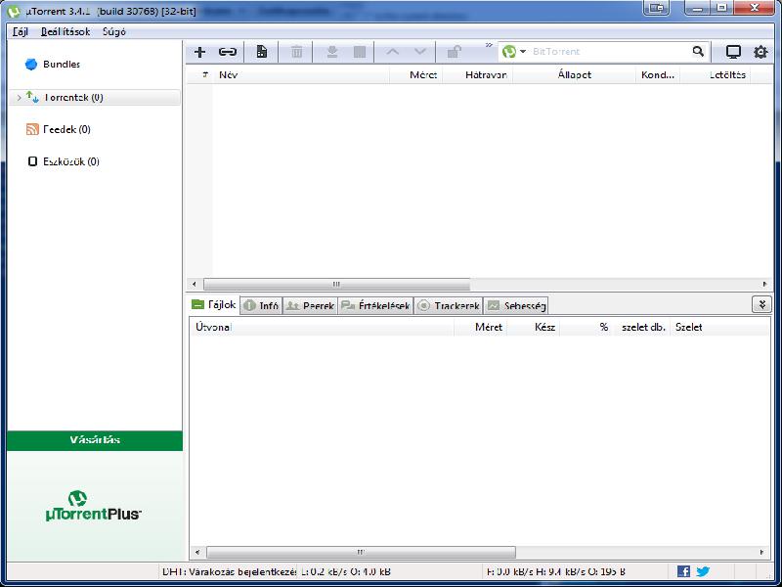Sort by the Útvonal column header
This screenshot has width=782, height=587.
tap(323, 328)
